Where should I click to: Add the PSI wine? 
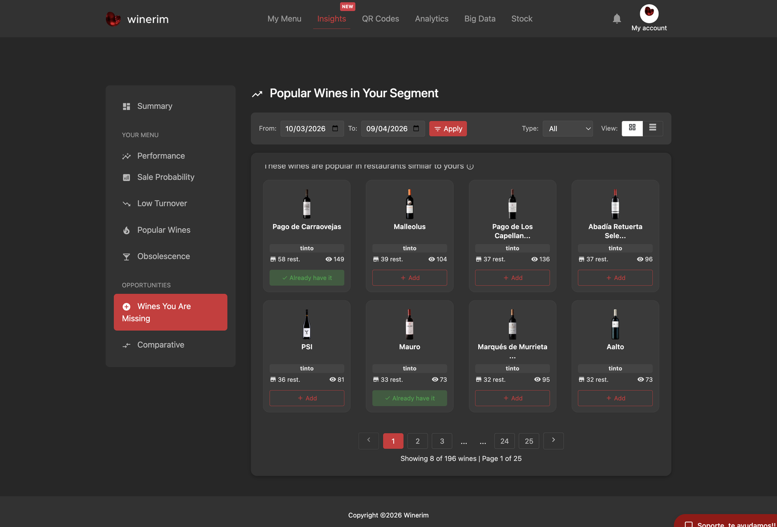tap(307, 398)
